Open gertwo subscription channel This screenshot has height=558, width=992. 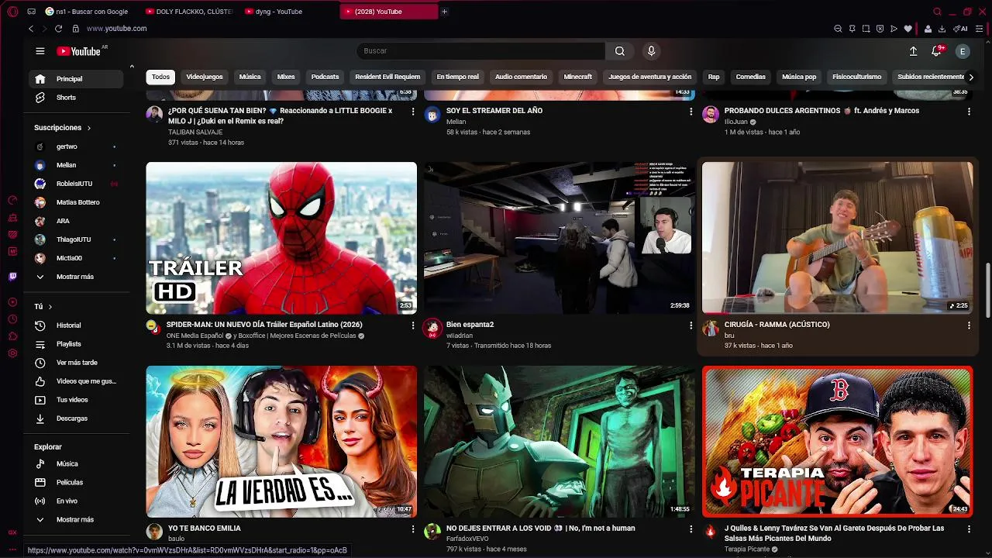[x=76, y=146]
